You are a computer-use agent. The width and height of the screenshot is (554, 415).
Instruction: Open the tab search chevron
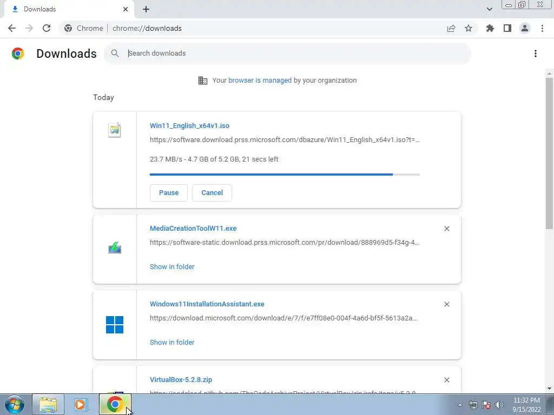click(489, 9)
